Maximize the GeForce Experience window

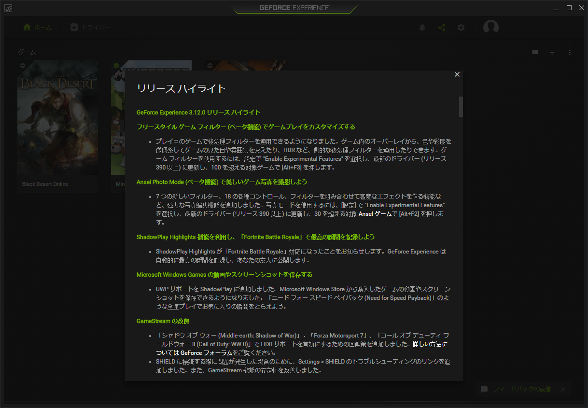569,8
